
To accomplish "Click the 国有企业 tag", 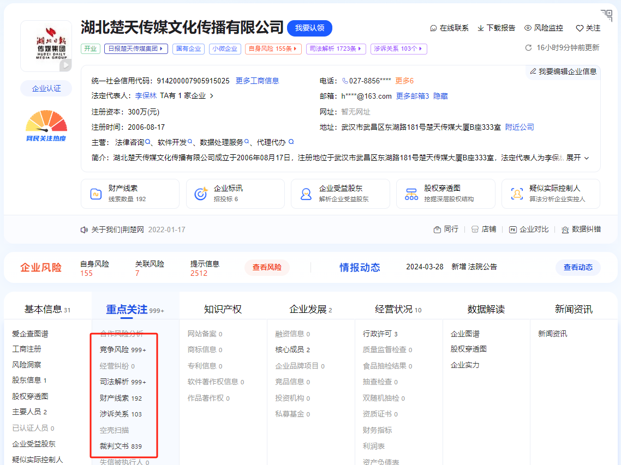I will [188, 49].
